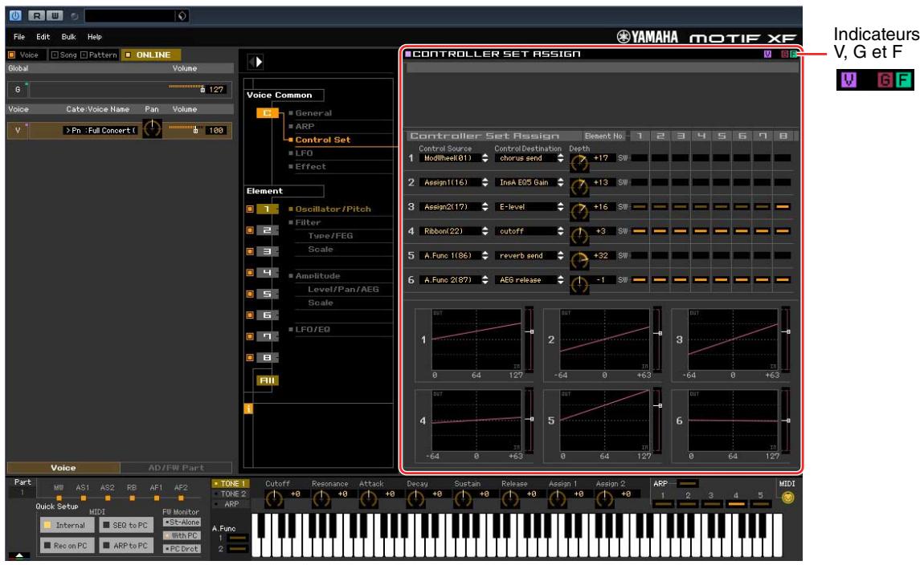Turn the Depth knob for ModWheel row 1
This screenshot has height=565, width=920.
(579, 164)
